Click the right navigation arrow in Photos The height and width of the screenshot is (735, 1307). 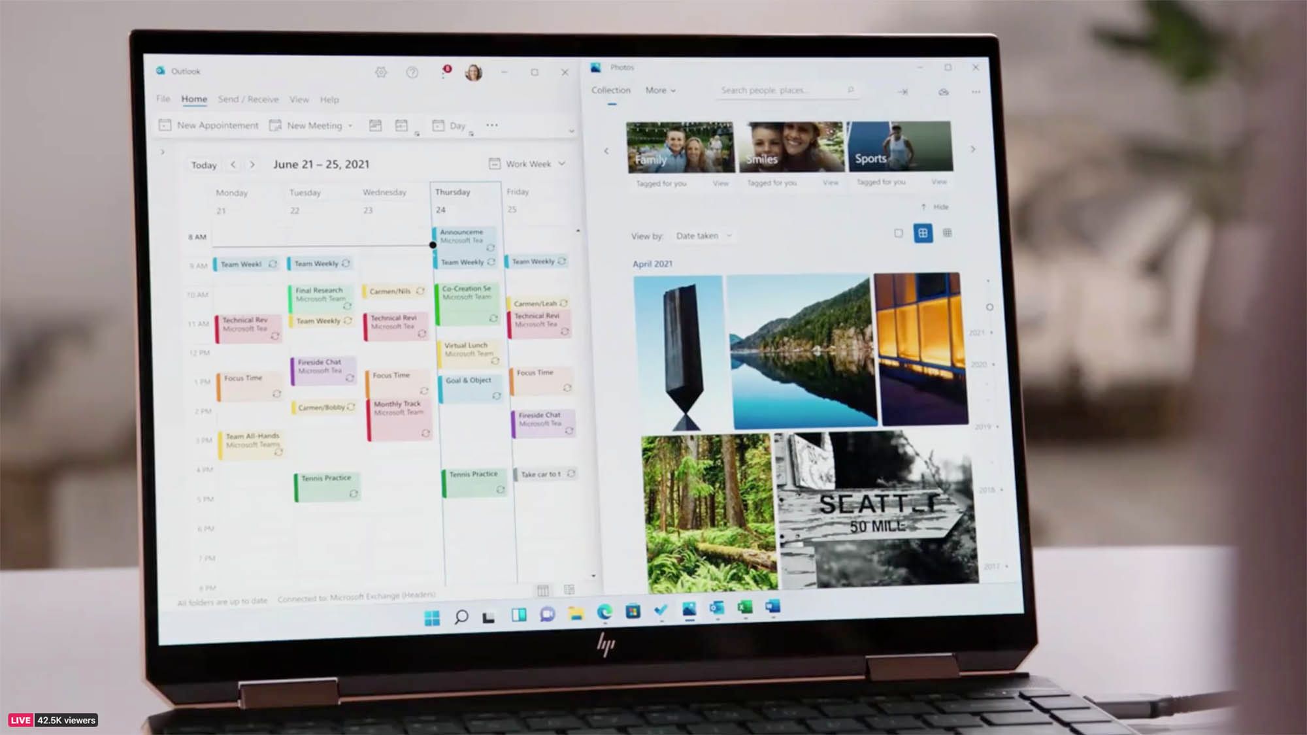point(973,150)
